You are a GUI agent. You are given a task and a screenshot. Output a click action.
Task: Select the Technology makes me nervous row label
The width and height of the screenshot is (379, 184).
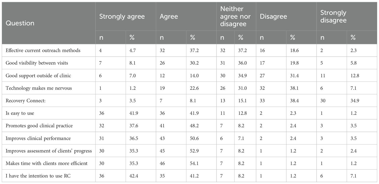[x=39, y=88]
